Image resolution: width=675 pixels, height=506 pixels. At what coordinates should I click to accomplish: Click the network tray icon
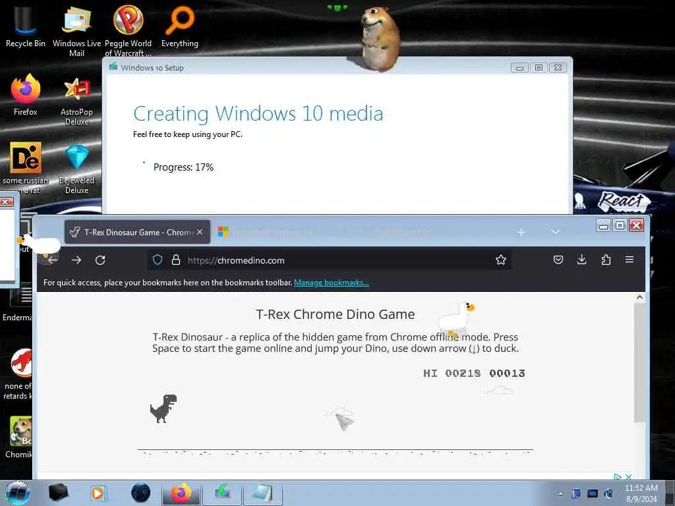tap(593, 493)
